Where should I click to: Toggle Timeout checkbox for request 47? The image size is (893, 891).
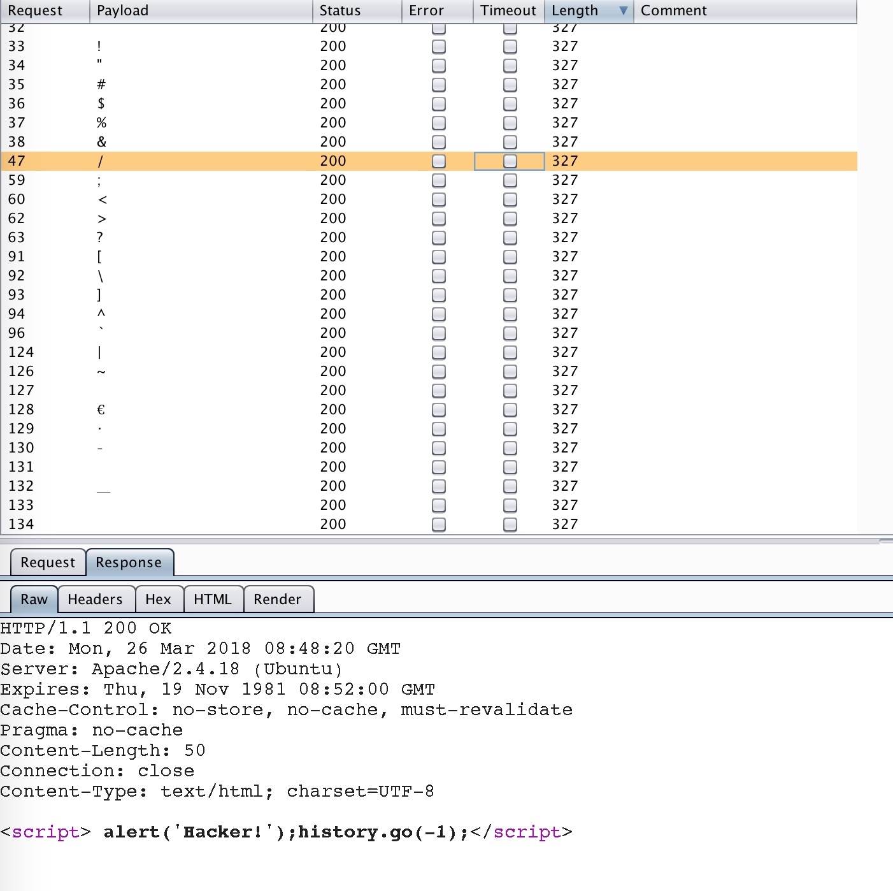(510, 161)
